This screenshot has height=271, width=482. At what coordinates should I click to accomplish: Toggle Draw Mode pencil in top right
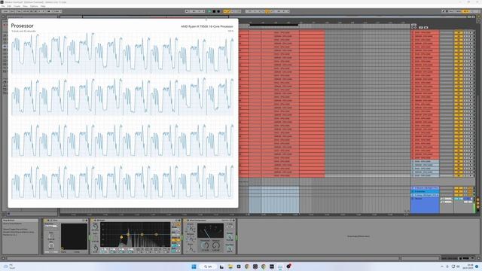pos(444,11)
